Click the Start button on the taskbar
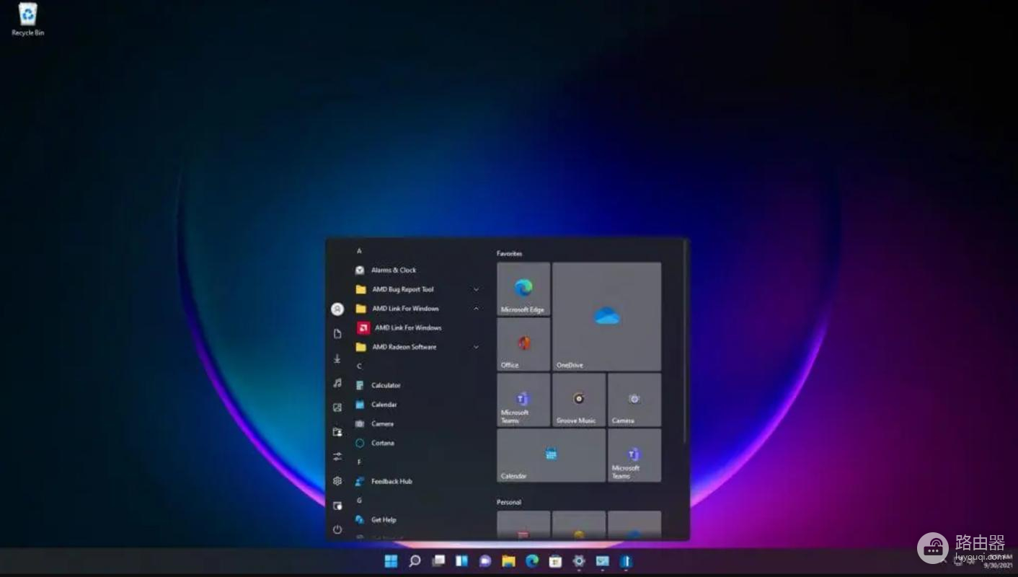This screenshot has height=577, width=1018. tap(391, 561)
